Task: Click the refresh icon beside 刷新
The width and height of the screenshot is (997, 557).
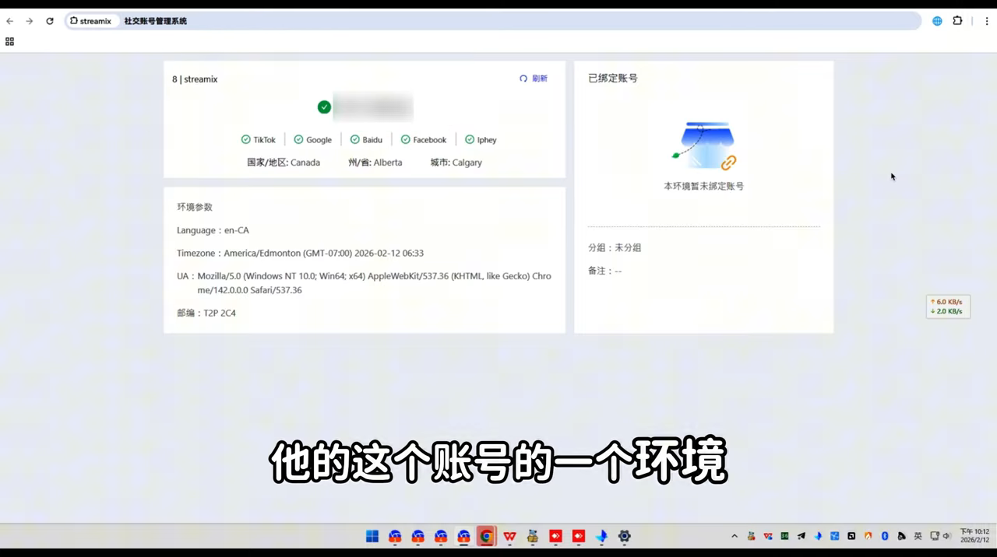Action: 523,79
